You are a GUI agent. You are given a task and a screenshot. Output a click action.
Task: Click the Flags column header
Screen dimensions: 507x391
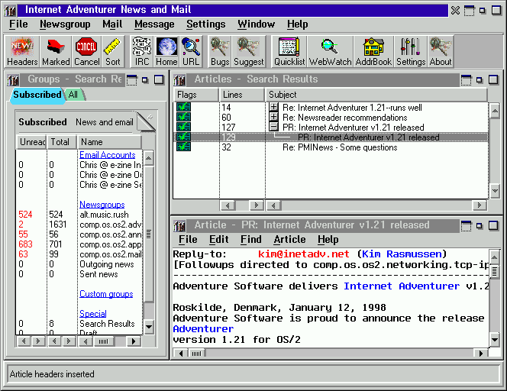[x=196, y=95]
